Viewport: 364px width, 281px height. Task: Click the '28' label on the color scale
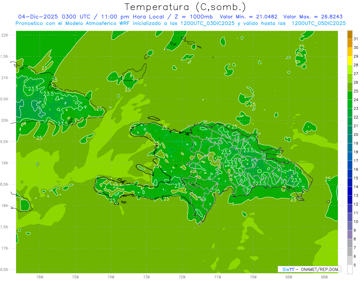click(x=356, y=65)
